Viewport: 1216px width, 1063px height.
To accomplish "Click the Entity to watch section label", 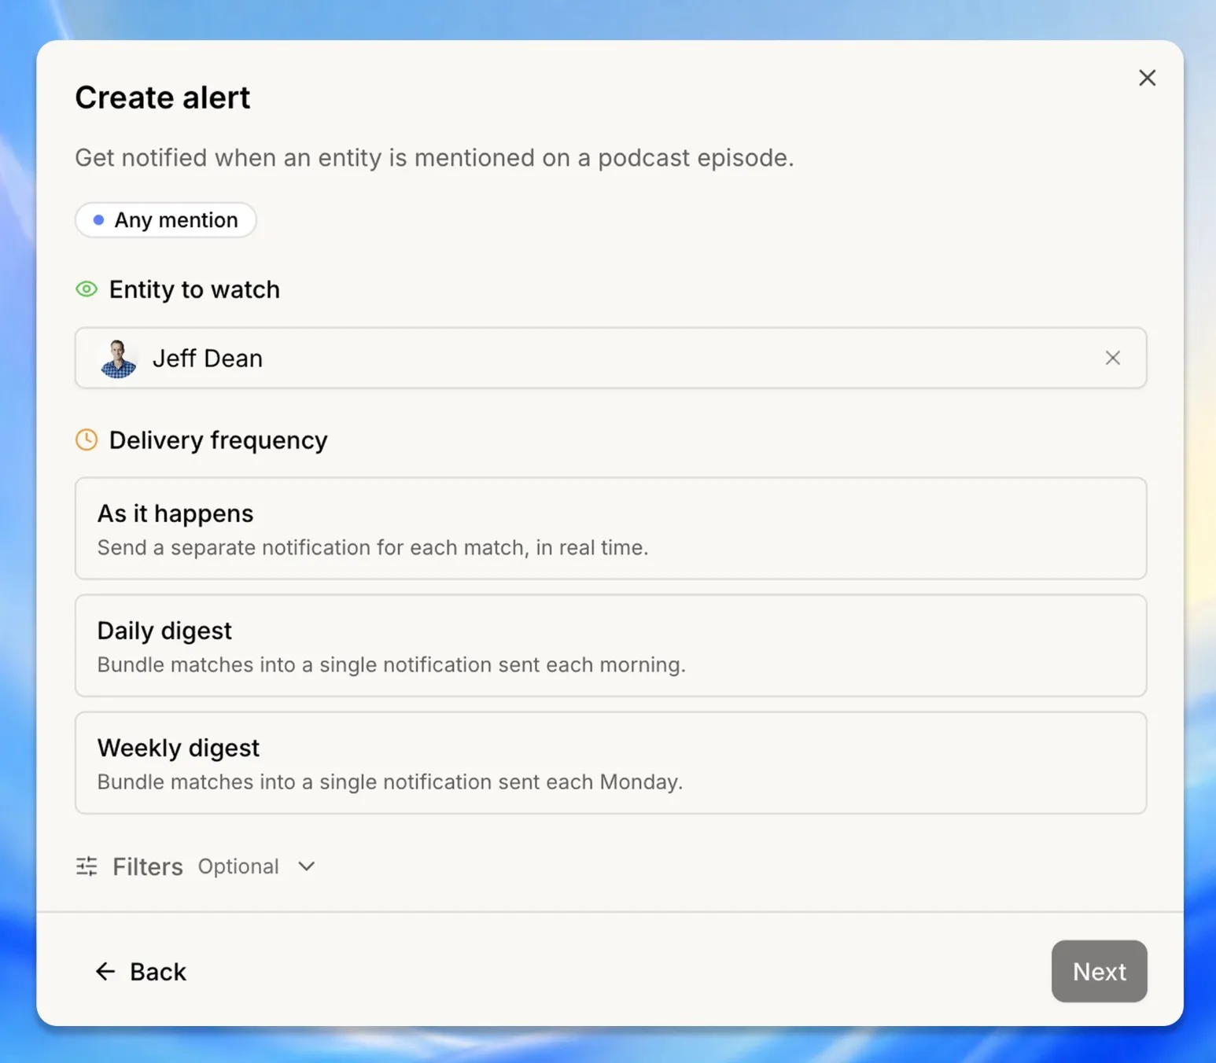I will click(x=194, y=289).
